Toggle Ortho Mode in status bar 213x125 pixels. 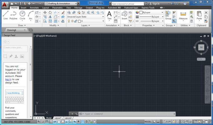tap(51, 122)
